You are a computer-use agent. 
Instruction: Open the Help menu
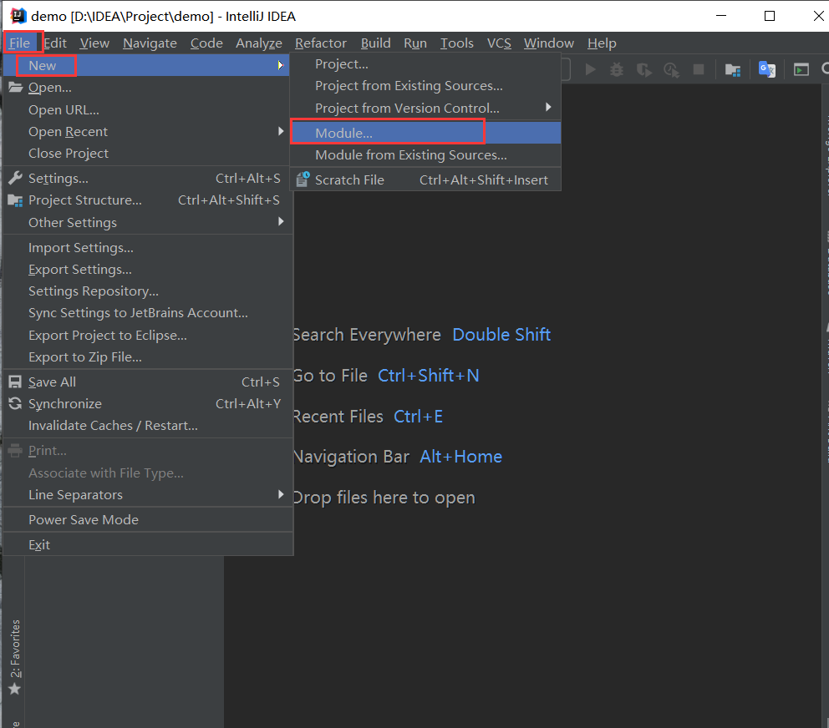click(x=603, y=43)
